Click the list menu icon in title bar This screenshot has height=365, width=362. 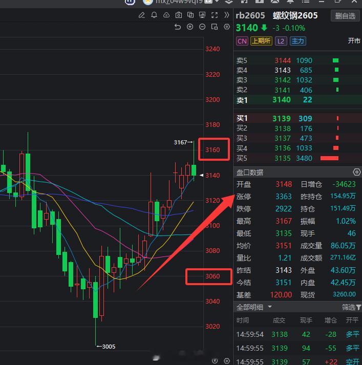[x=306, y=2]
